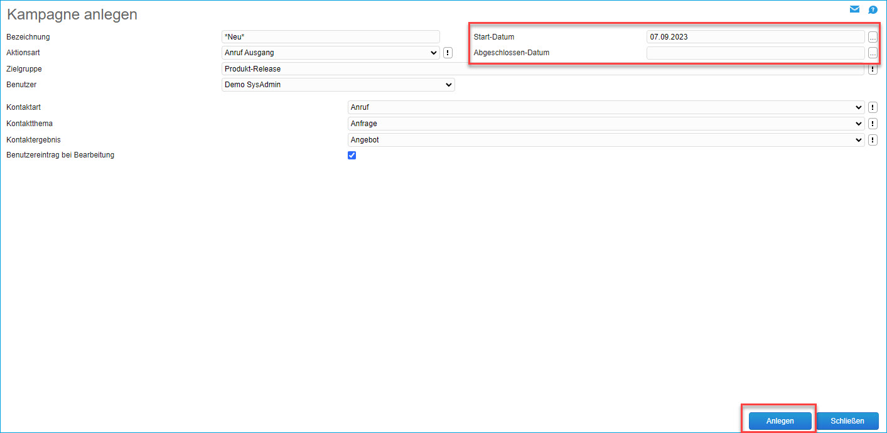Uncheck Benutzereintrag bei Bearbeitung checkbox

coord(352,156)
